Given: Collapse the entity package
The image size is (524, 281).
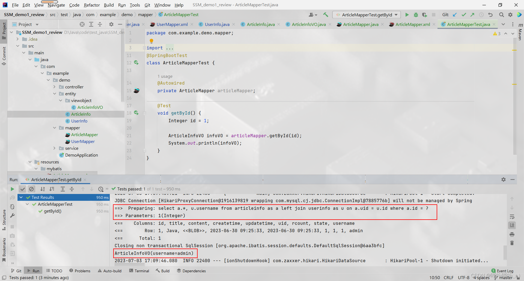Looking at the screenshot, I should click(54, 94).
